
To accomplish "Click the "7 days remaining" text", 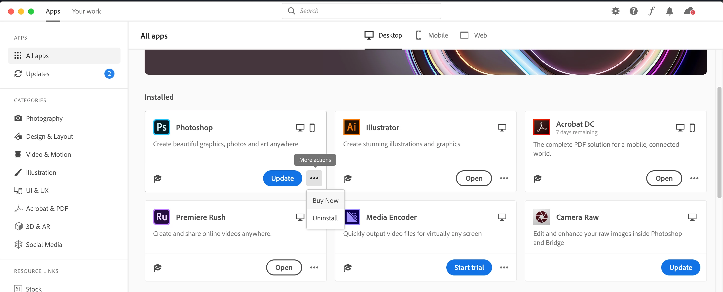I will click(x=576, y=132).
